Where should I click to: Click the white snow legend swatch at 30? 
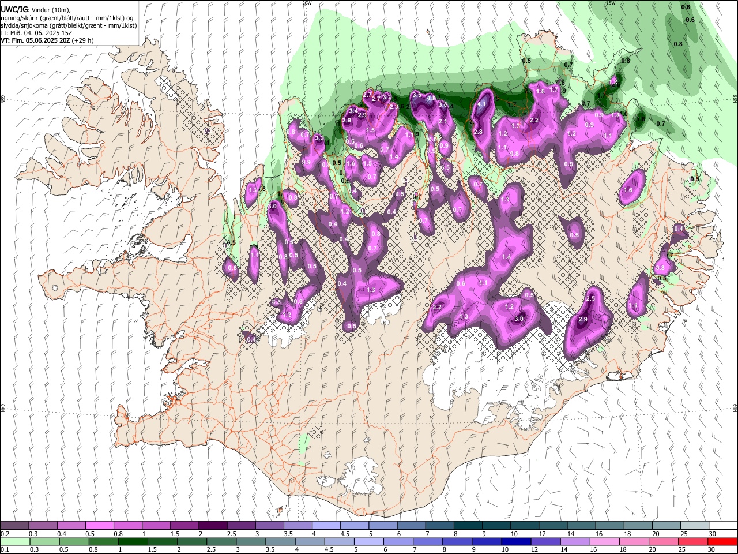pos(722,525)
